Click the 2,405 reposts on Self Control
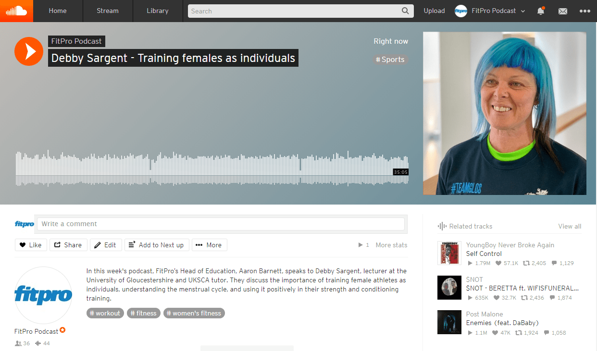 535,263
